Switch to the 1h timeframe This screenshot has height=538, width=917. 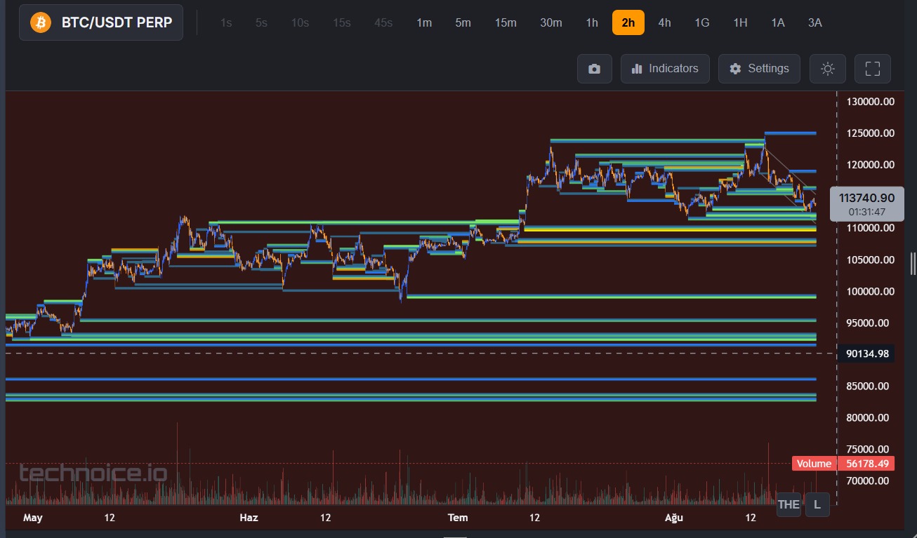[592, 22]
